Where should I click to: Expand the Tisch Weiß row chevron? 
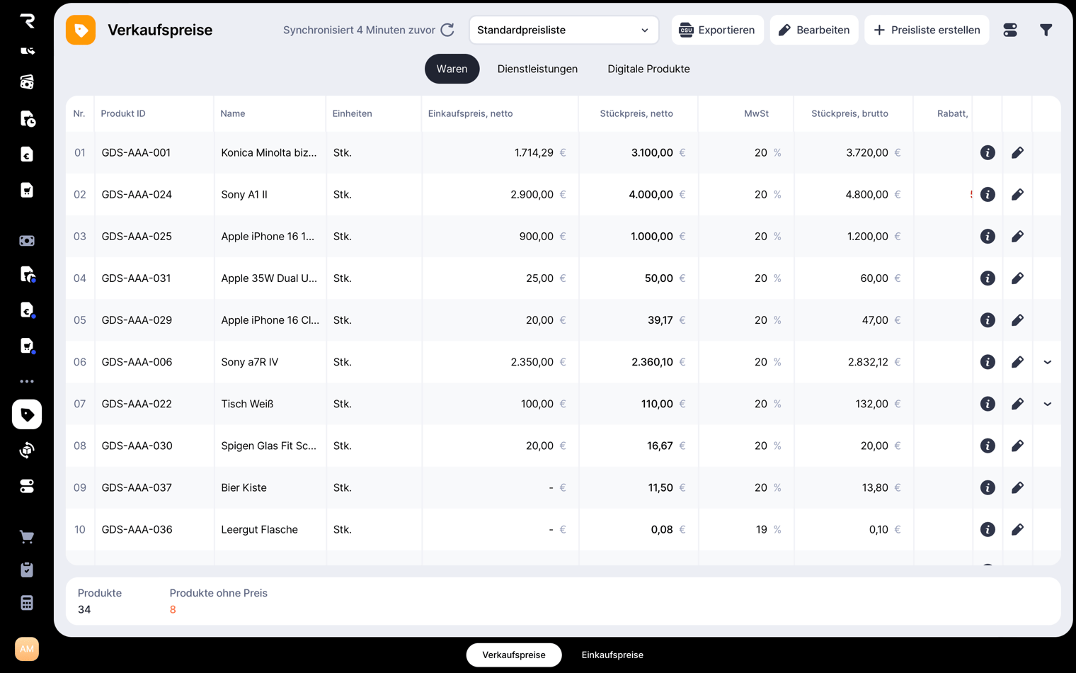[1047, 404]
